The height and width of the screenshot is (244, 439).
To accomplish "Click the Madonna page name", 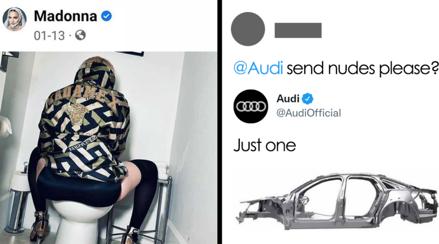I will coord(65,16).
